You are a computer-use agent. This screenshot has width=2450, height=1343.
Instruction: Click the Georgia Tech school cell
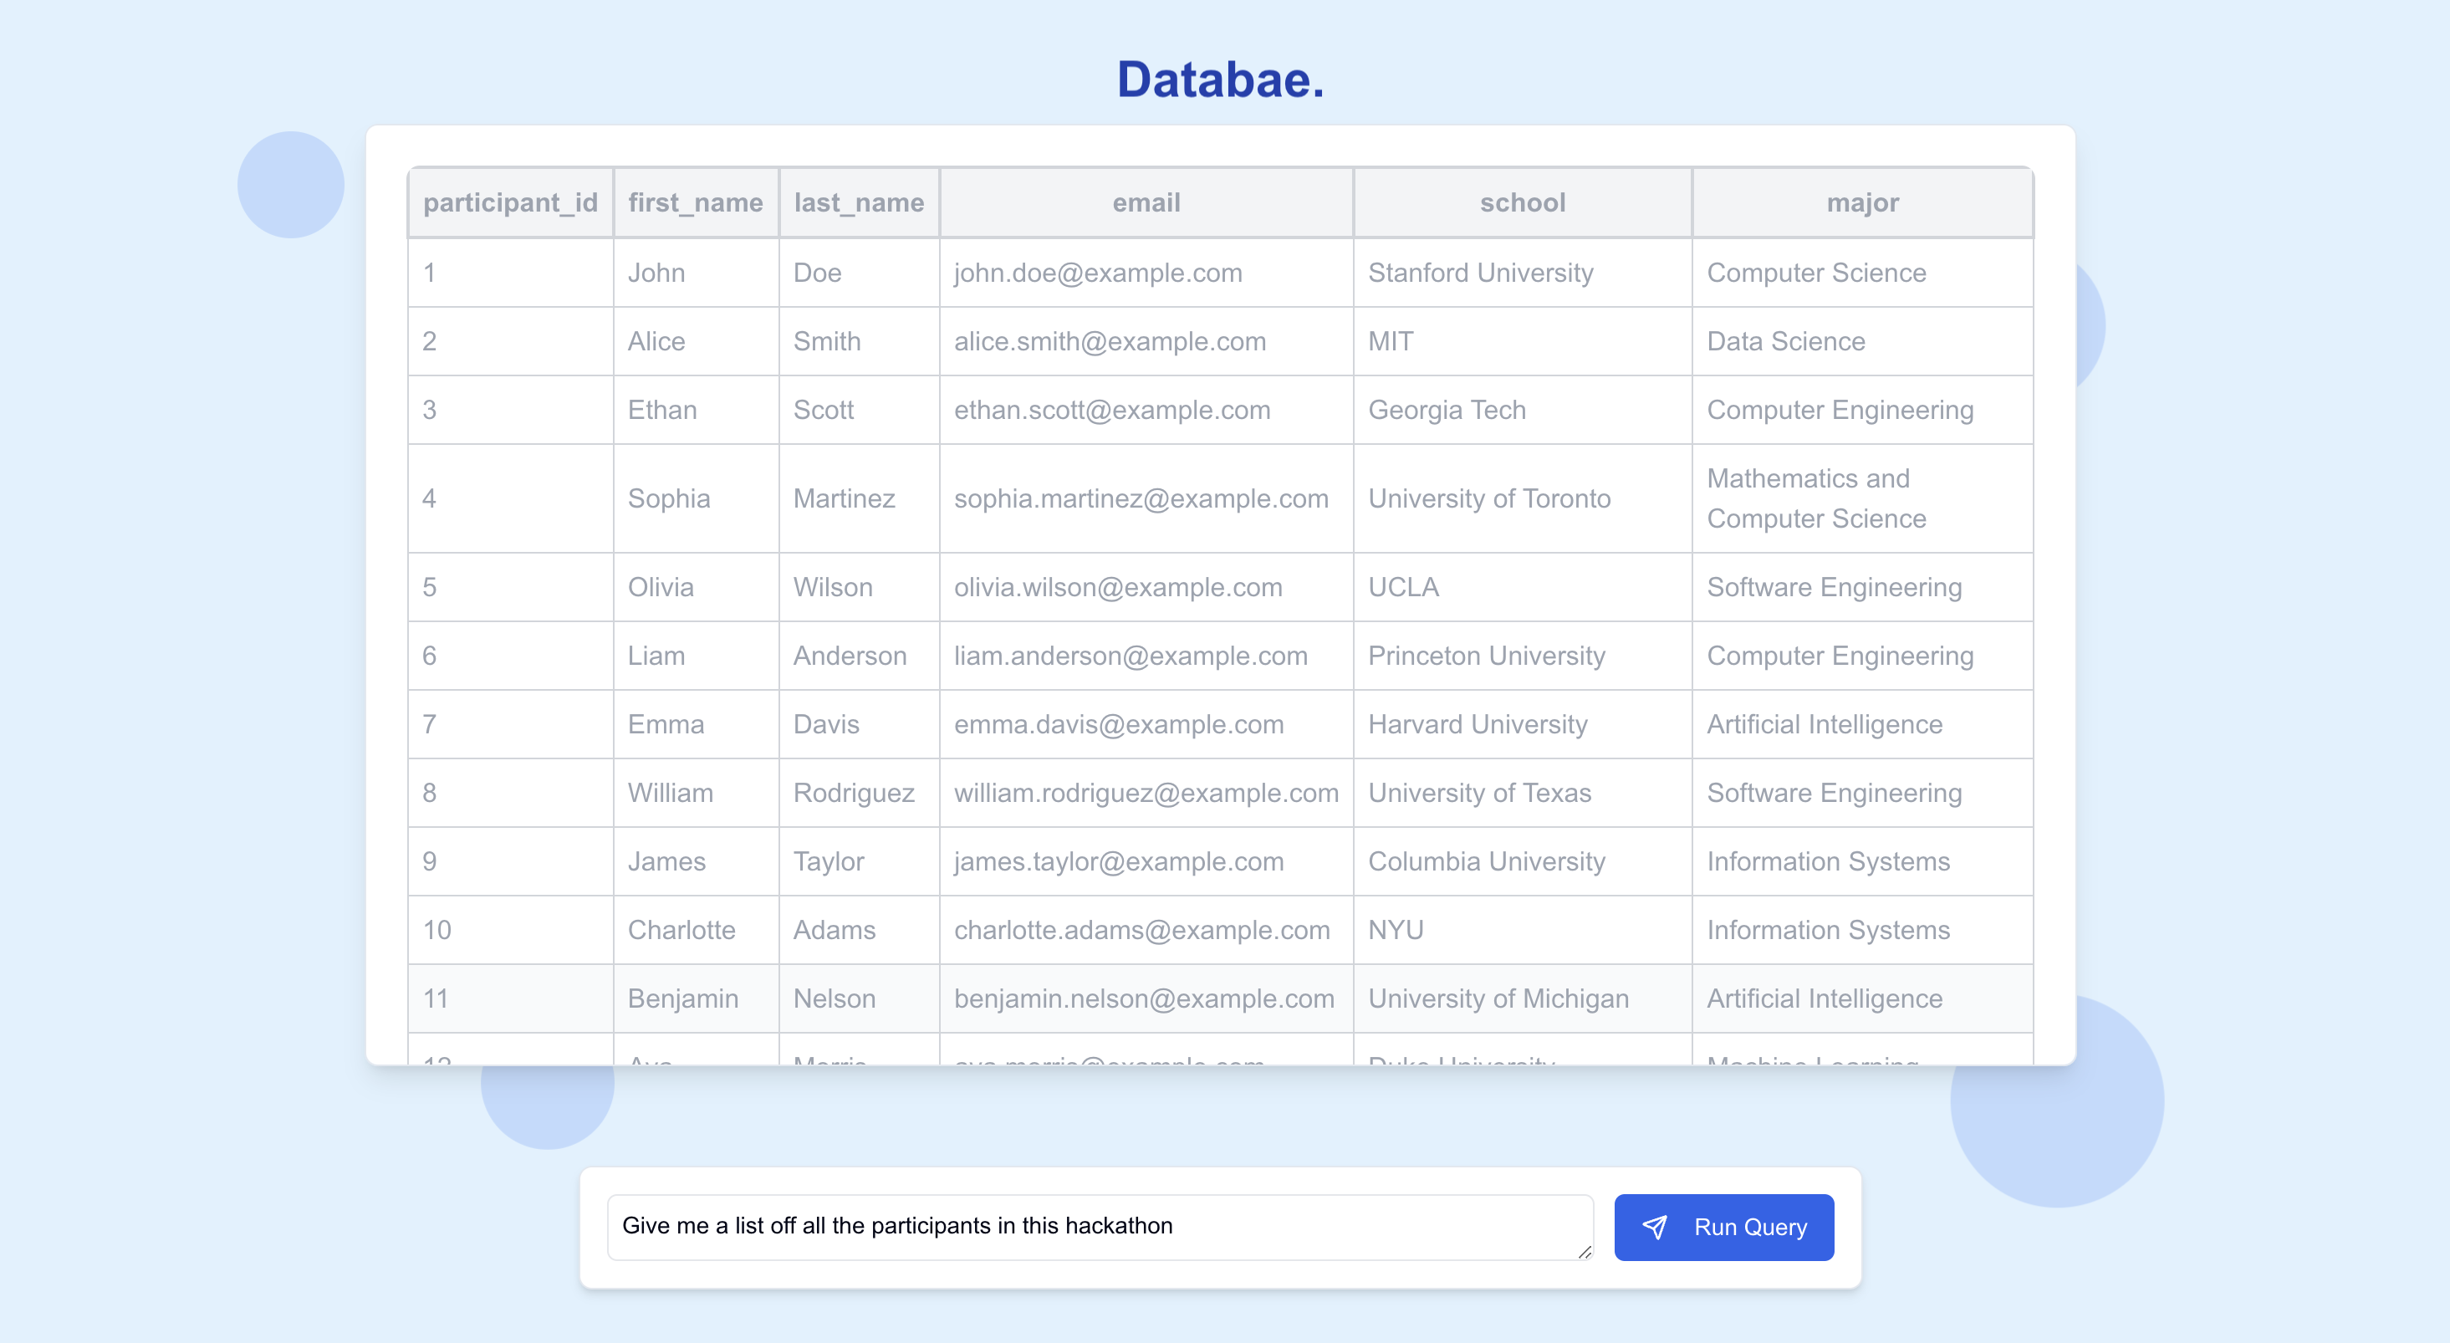[x=1447, y=410]
